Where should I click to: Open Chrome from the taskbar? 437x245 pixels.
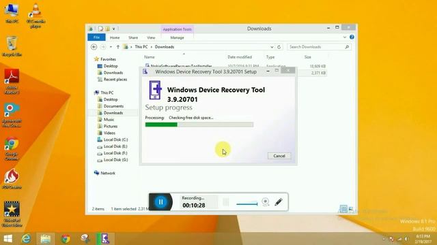point(66,239)
